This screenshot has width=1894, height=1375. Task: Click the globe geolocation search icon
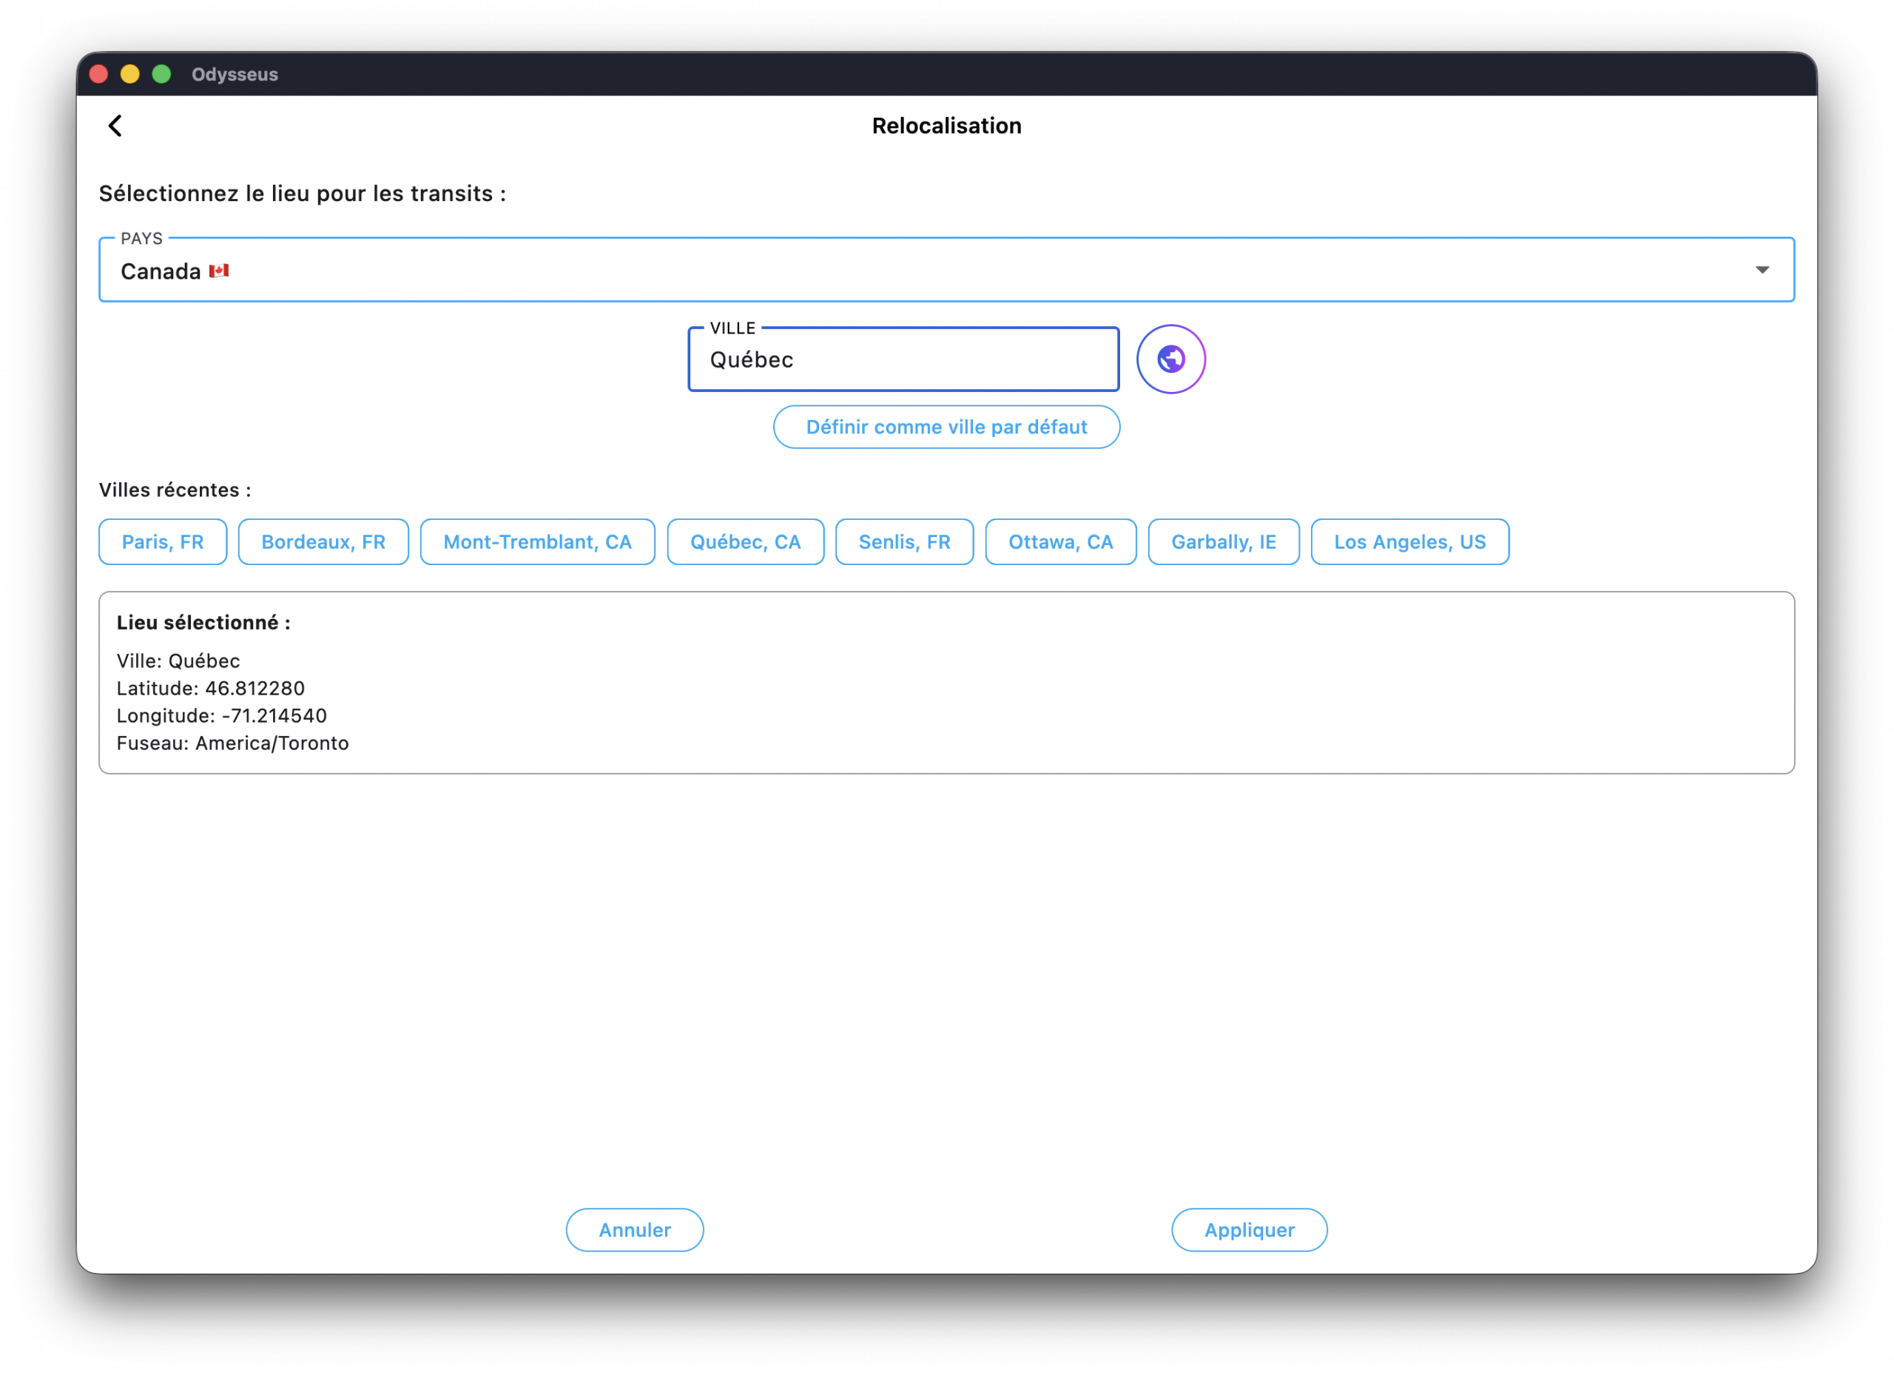coord(1170,359)
